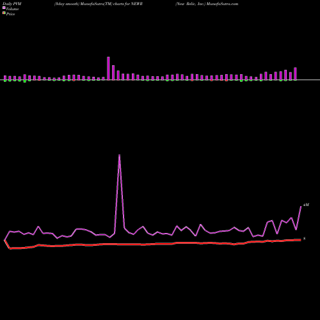Click the tallest magenta volume bar

tap(108, 68)
